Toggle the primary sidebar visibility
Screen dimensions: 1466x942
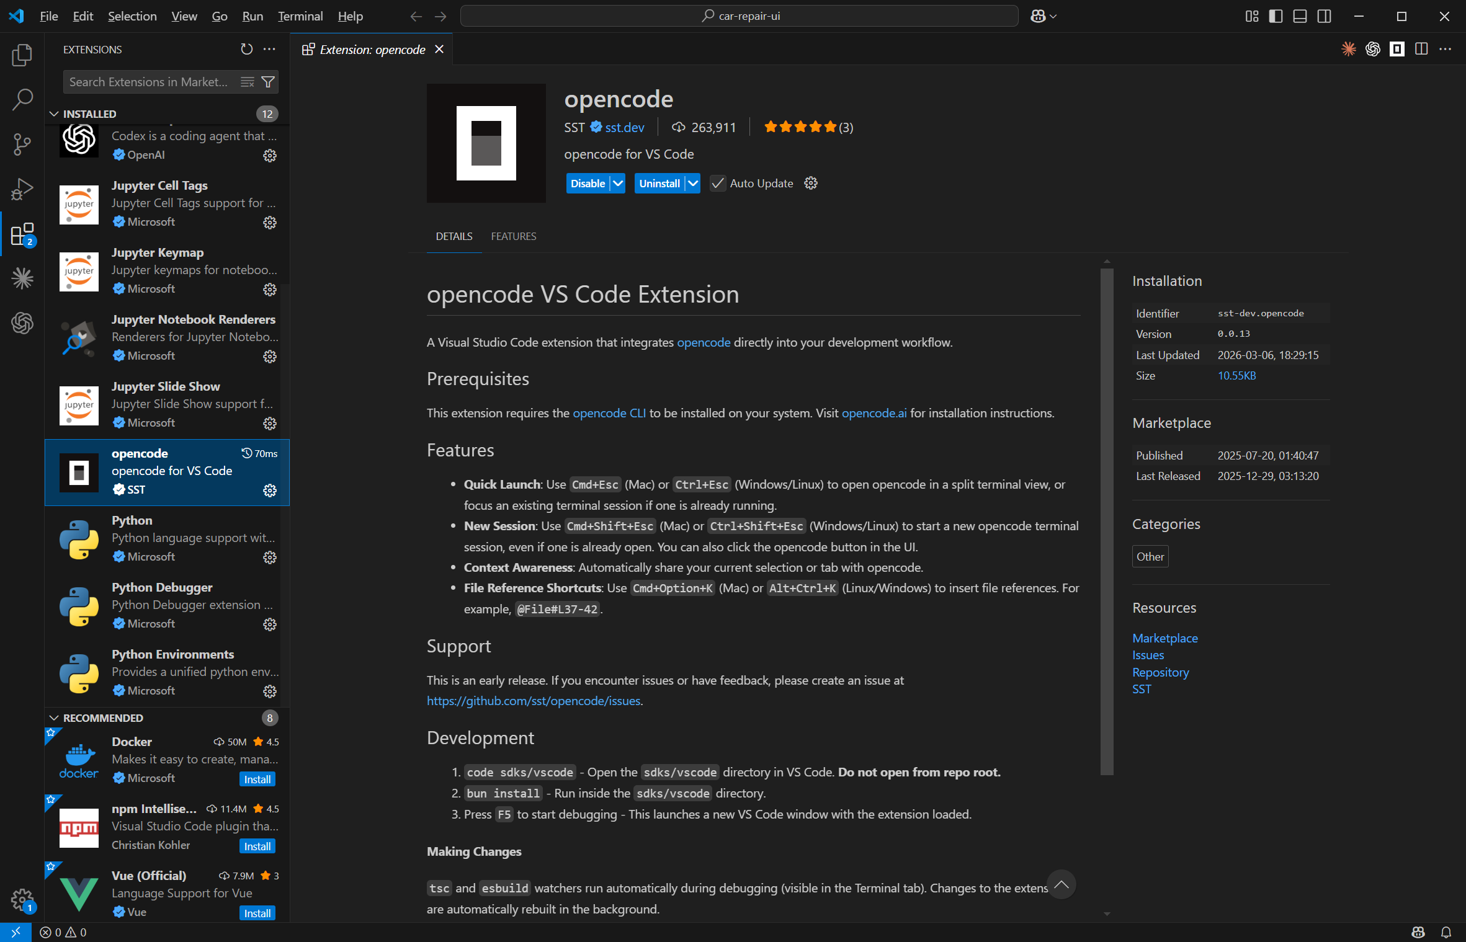tap(1275, 16)
